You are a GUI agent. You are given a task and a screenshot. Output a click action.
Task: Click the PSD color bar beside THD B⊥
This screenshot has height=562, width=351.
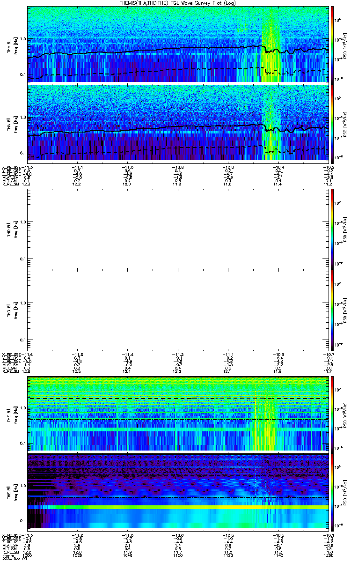click(x=333, y=229)
